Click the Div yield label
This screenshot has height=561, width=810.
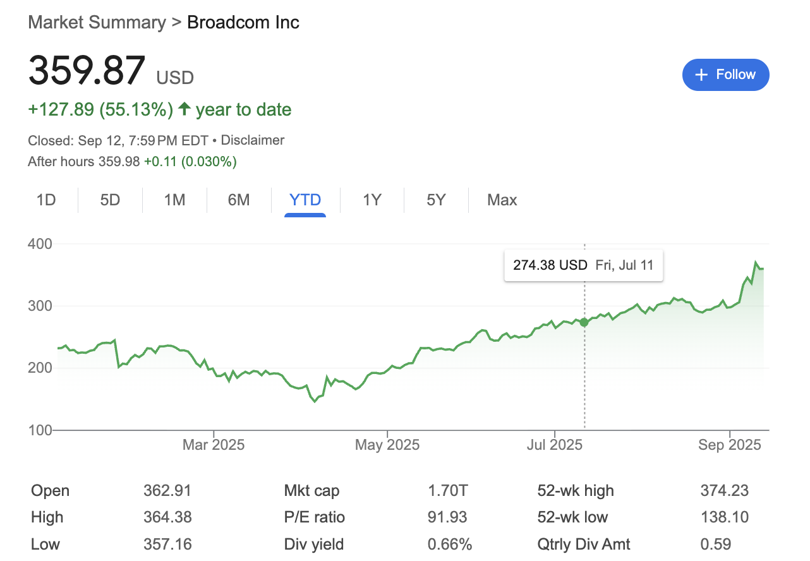314,544
